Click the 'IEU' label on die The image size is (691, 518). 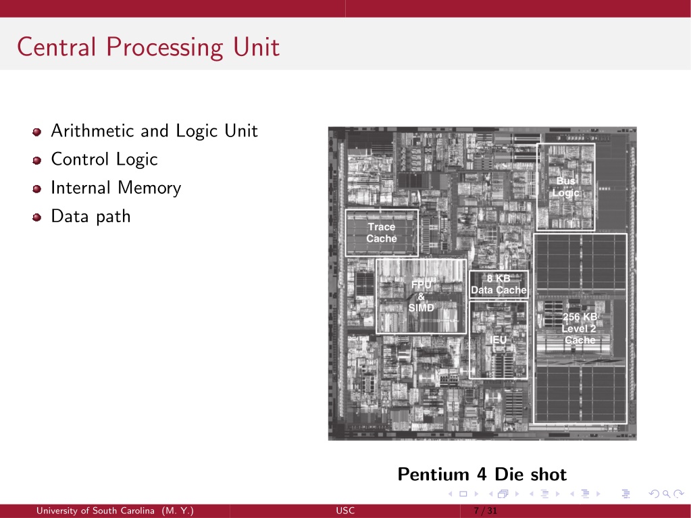(498, 340)
